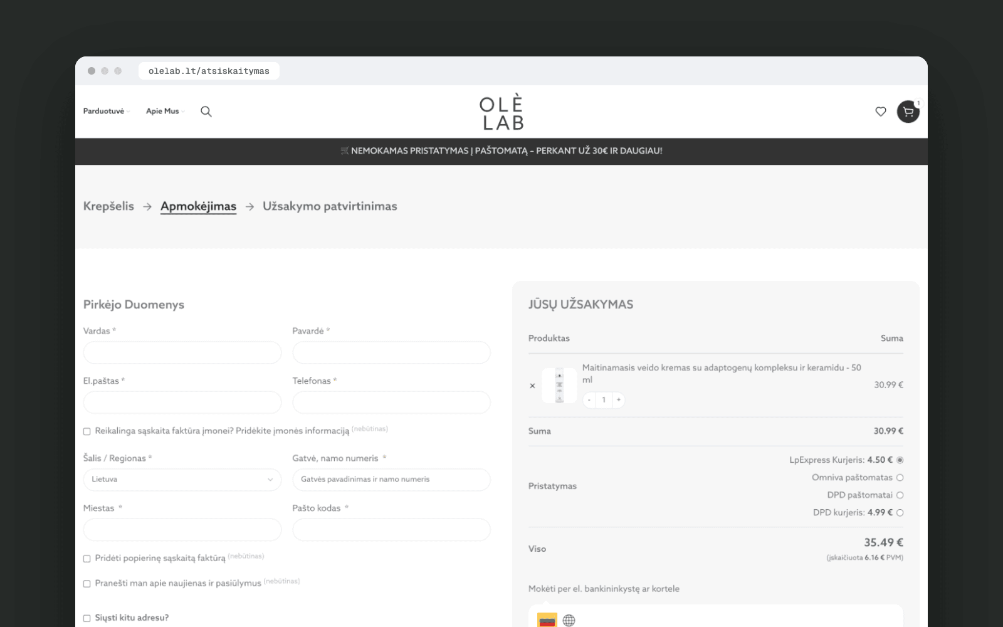Decrease product quantity with minus button
Viewport: 1003px width, 627px height.
589,400
